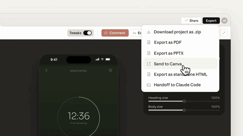Open the JG user avatar

(224, 21)
